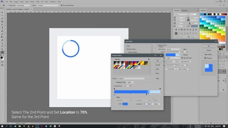The height and width of the screenshot is (128, 228).
Task: Toggle Show Sampling Ring checkbox
Action: pos(62,5)
